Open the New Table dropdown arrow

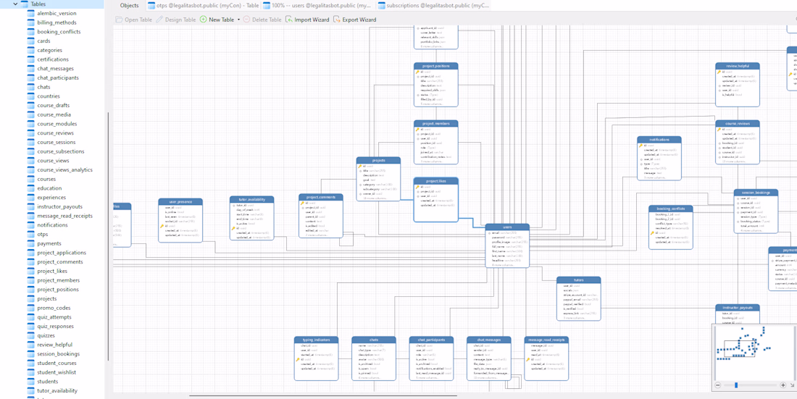coord(238,20)
